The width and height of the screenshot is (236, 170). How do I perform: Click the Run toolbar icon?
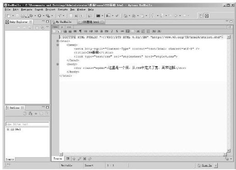point(39,16)
